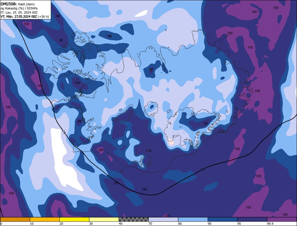
Task: Click the medium blue 90–95 legend swatch
Action: pos(222,219)
